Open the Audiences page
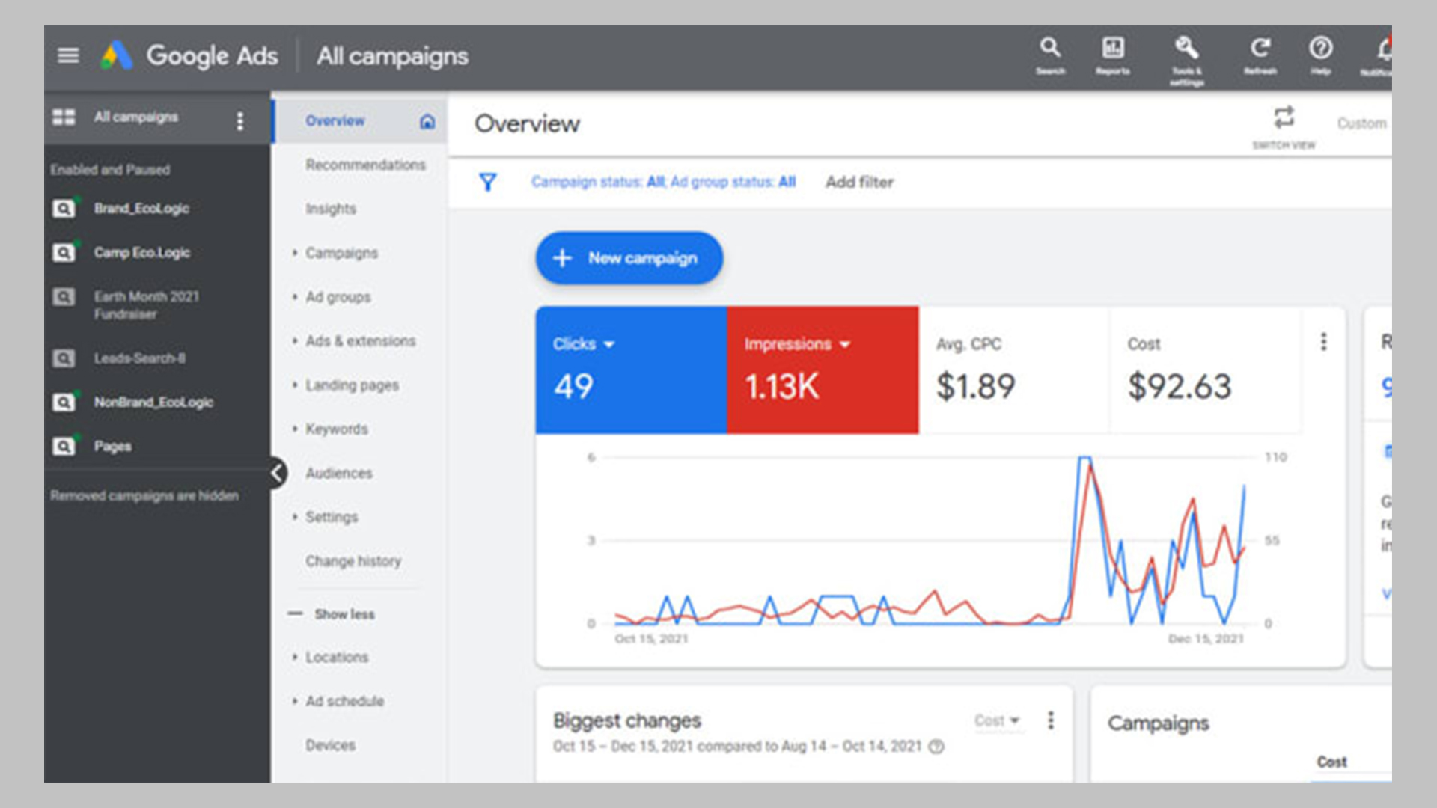This screenshot has width=1437, height=808. (338, 473)
